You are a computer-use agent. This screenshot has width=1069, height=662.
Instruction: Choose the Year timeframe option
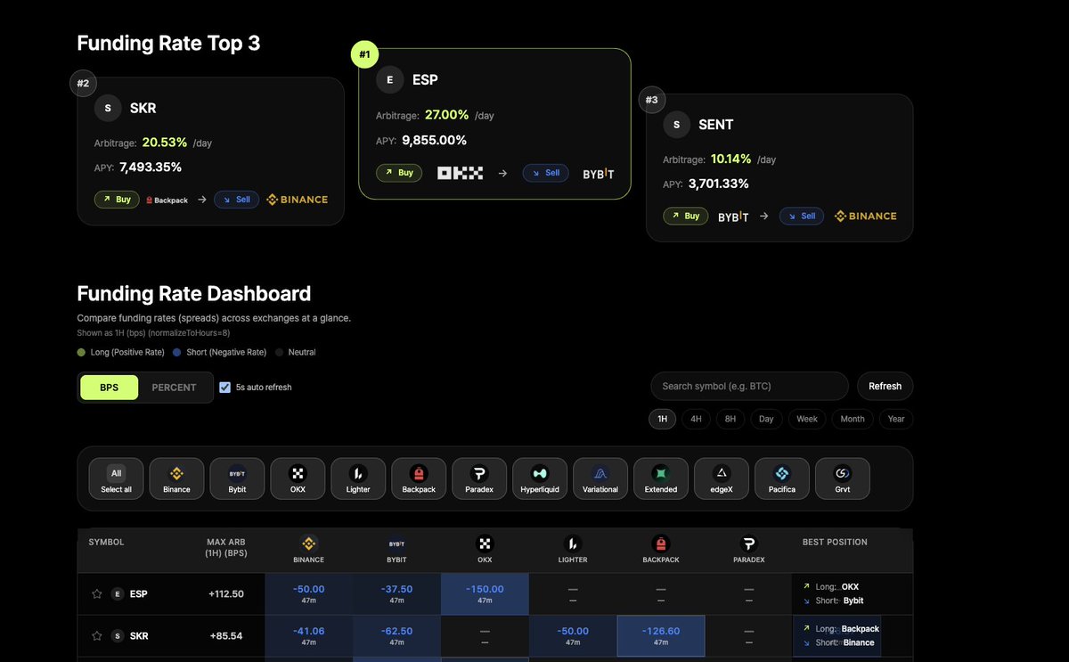(895, 419)
